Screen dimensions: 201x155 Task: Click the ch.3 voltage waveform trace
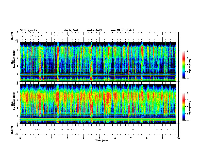pyautogui.click(x=98, y=130)
